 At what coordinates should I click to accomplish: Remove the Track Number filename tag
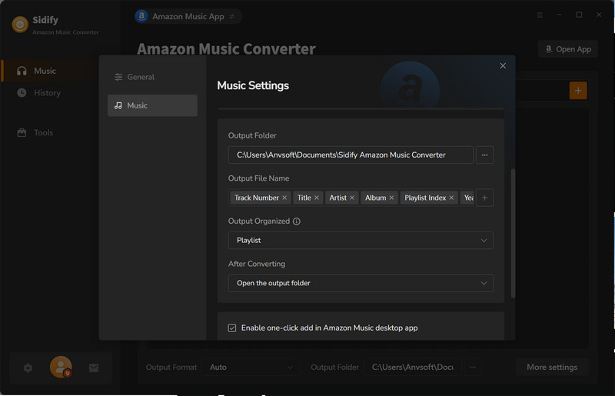pos(284,198)
